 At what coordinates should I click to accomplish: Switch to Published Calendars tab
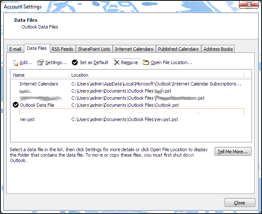coord(178,49)
